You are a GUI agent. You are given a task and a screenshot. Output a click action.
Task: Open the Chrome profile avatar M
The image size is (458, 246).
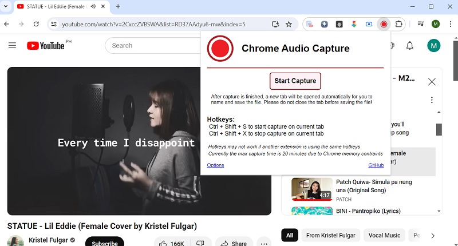point(436,24)
